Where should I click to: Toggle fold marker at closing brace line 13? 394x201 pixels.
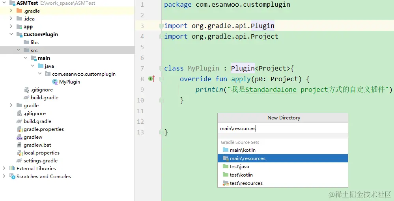[161, 132]
